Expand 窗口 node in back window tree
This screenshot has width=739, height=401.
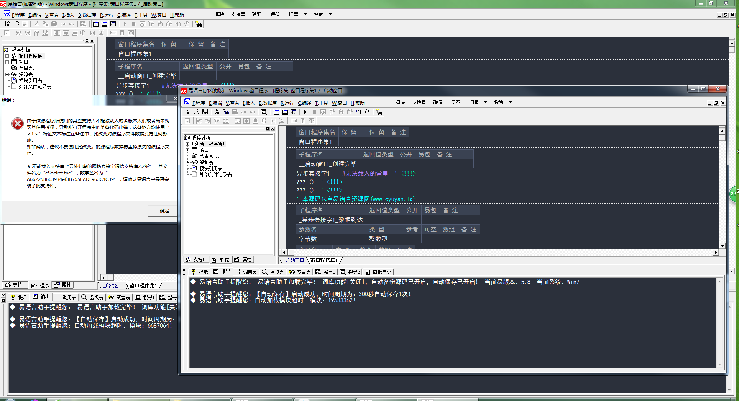[x=7, y=62]
